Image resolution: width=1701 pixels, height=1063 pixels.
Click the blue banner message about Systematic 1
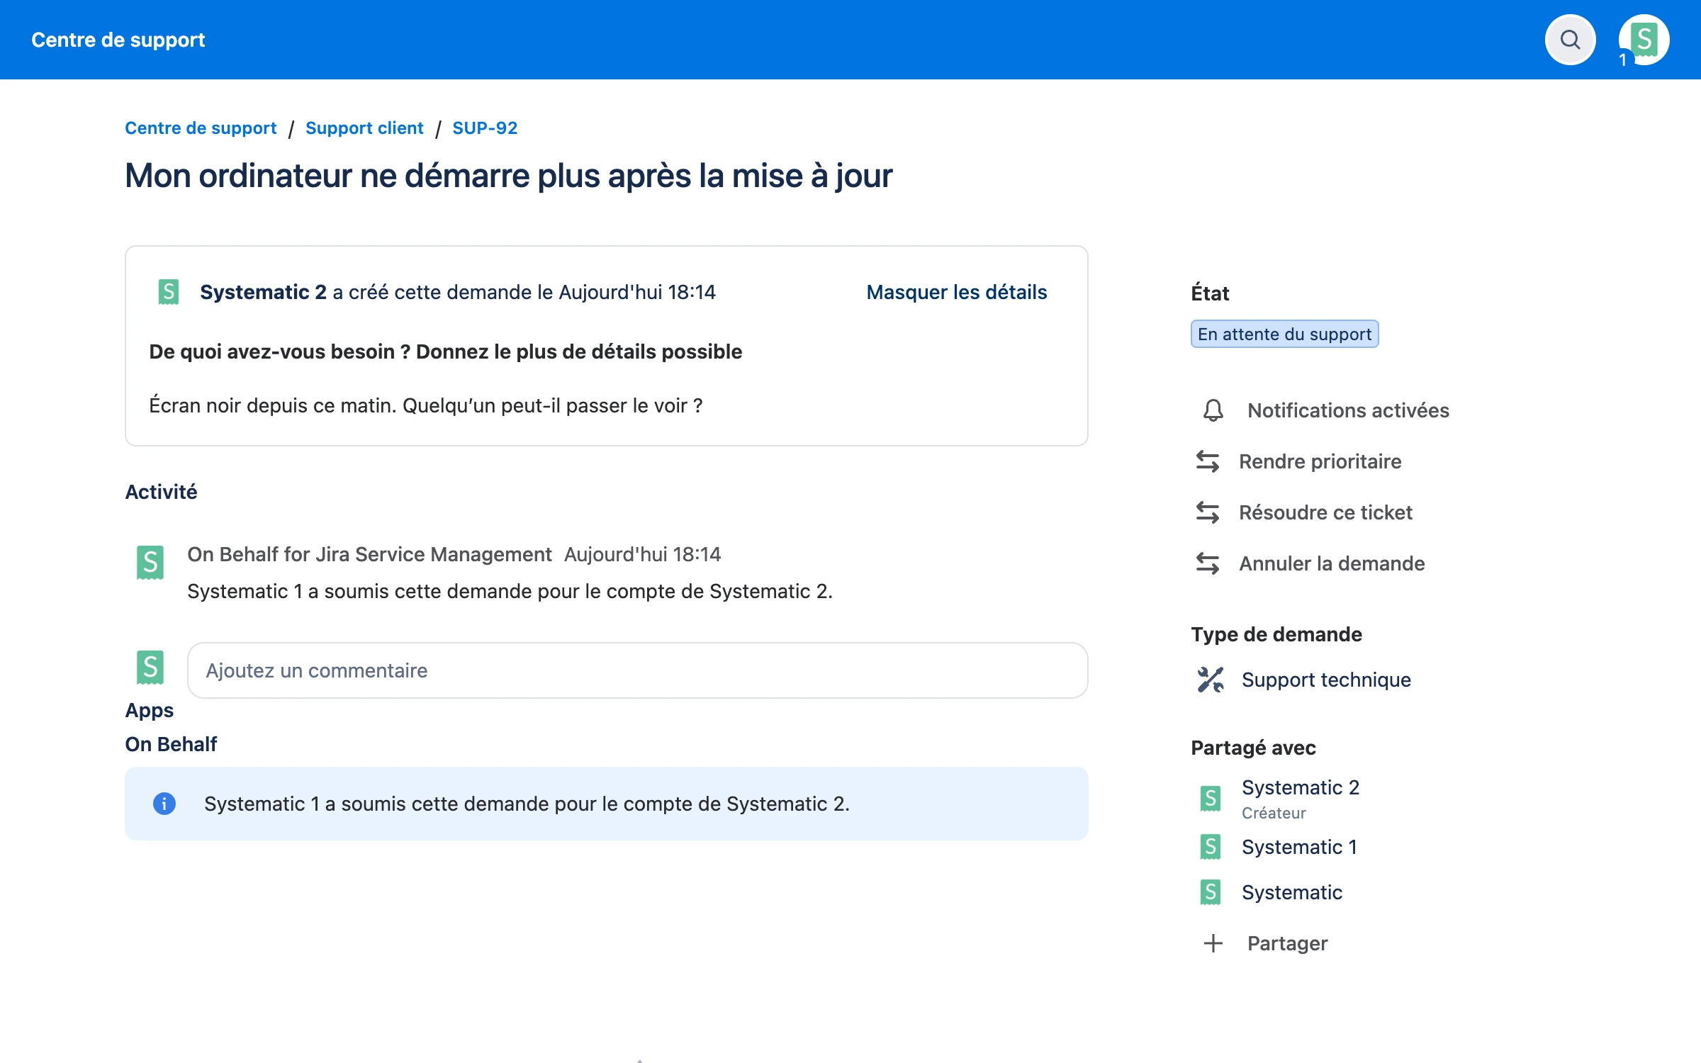tap(527, 804)
